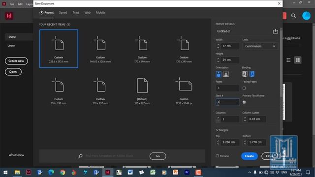Open Premiere Pro from taskbar
This screenshot has width=315, height=177.
click(x=187, y=172)
